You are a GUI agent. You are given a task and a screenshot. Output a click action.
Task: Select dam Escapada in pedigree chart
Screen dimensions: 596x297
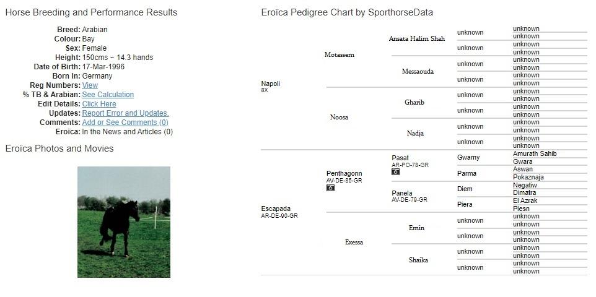point(276,209)
